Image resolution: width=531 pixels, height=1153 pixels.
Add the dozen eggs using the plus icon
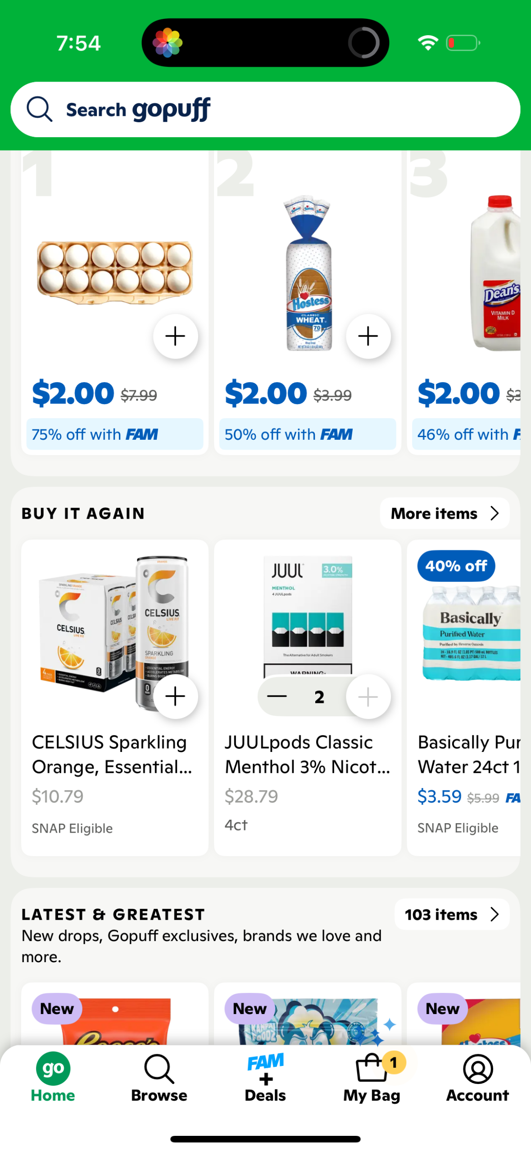176,336
